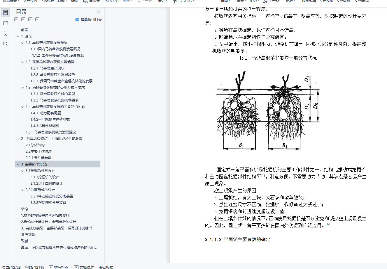Collapse the '1.2 我国马铃薯收获机发展趋势' node
The height and width of the screenshot is (269, 387).
[x=23, y=62]
